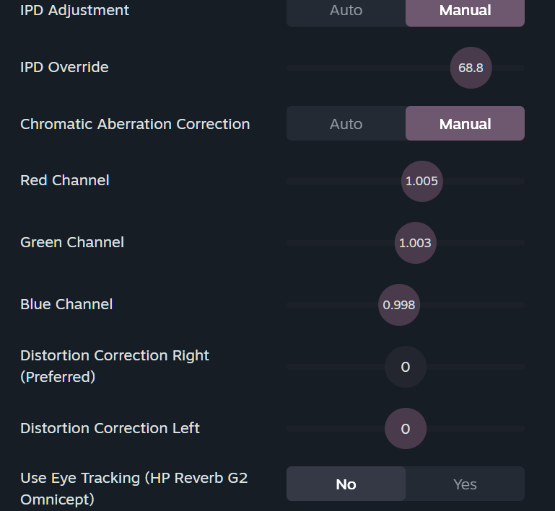The width and height of the screenshot is (555, 511).
Task: Click the IPD Override setting label
Action: [64, 67]
